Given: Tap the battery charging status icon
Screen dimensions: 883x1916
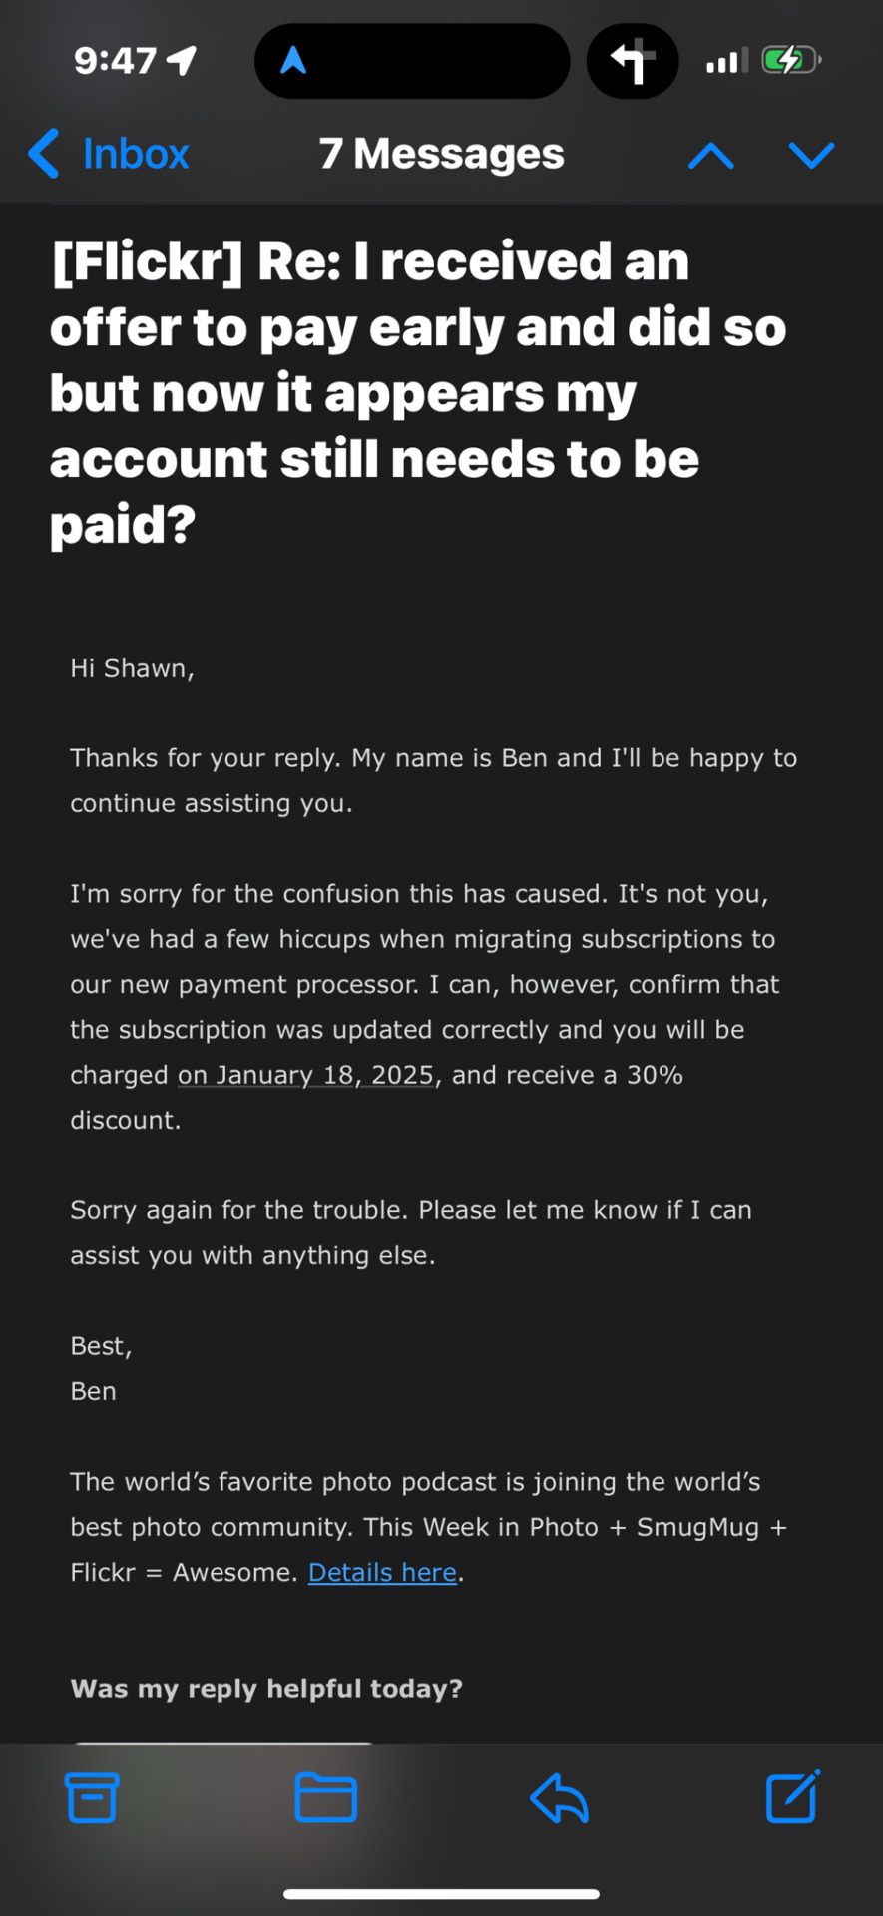Looking at the screenshot, I should click(791, 60).
